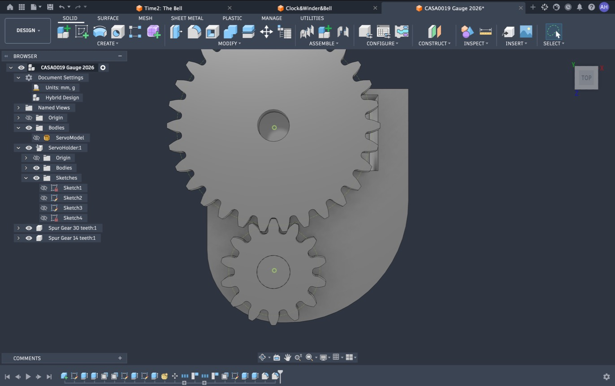Toggle visibility of the ServoHolder:1 component

[29, 148]
